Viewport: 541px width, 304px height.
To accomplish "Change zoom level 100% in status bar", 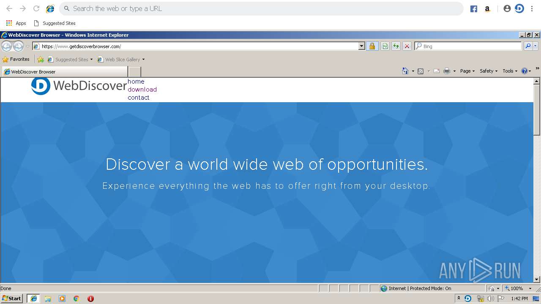I will tap(518, 288).
